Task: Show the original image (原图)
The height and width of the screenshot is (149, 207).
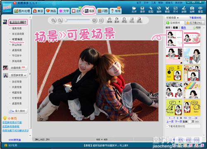Action: click(x=124, y=20)
